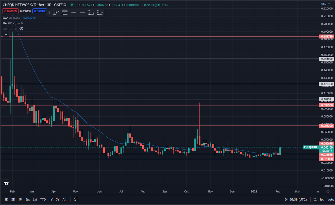Select the YTD time range
335x205 pixels.
point(43,199)
